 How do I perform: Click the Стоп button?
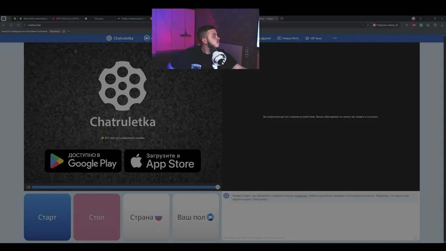click(x=97, y=217)
